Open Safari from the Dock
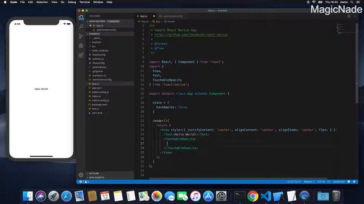Image resolution: width=364 pixels, height=204 pixels. coord(67,196)
